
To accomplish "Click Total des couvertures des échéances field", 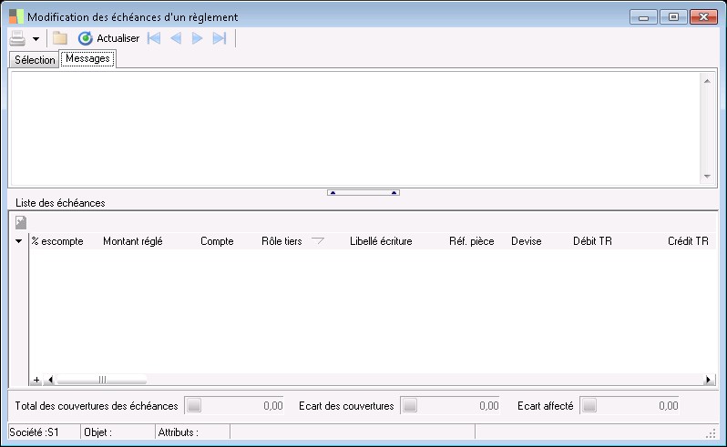I will [x=233, y=406].
